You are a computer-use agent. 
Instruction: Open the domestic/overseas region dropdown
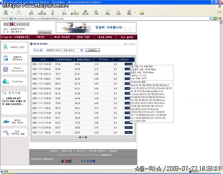click(x=38, y=50)
